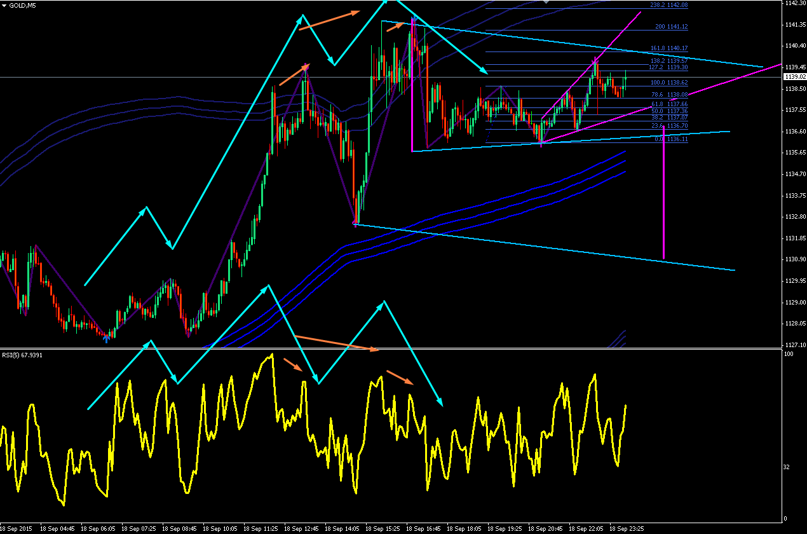Select Fibonacci level 0.0 1136.11

[x=672, y=139]
